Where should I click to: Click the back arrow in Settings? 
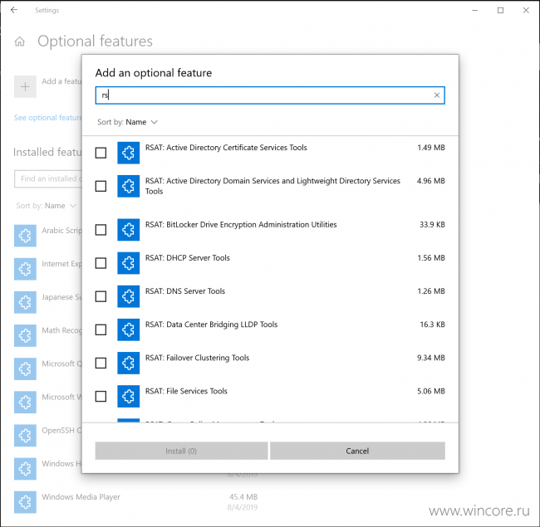14,10
